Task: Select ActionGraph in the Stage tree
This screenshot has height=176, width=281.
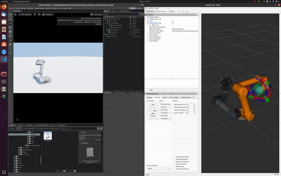Action: 115,30
